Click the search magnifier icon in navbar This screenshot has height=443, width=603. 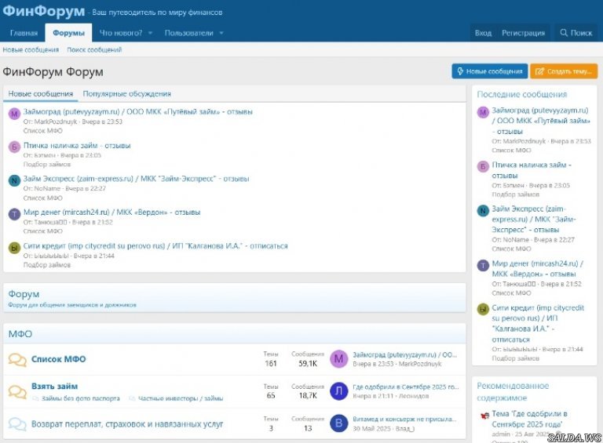coord(564,33)
